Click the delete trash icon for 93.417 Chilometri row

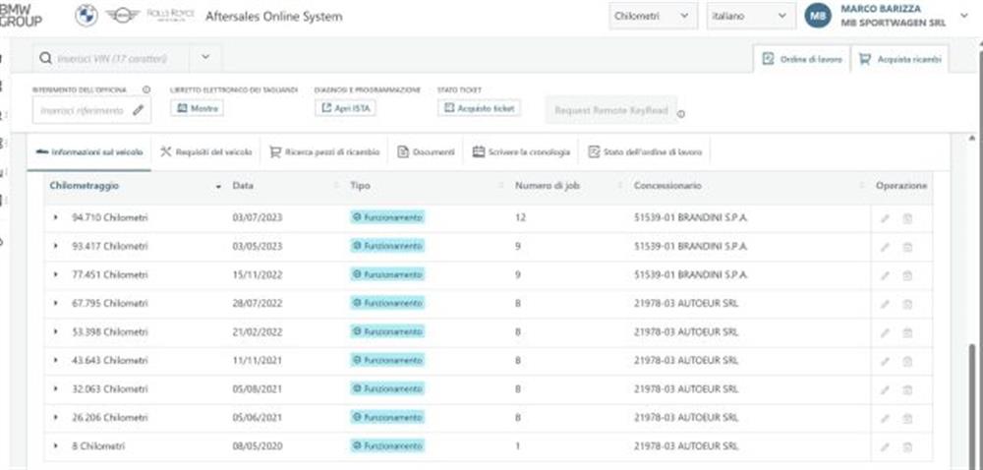(907, 247)
